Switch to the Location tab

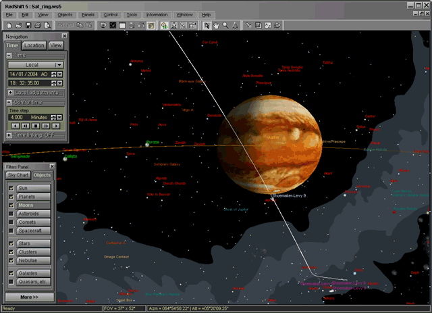[34, 45]
